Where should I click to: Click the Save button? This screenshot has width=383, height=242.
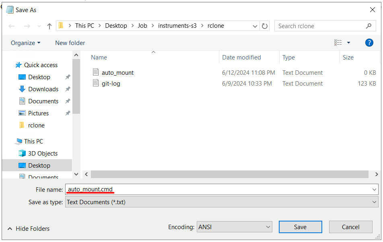300,227
